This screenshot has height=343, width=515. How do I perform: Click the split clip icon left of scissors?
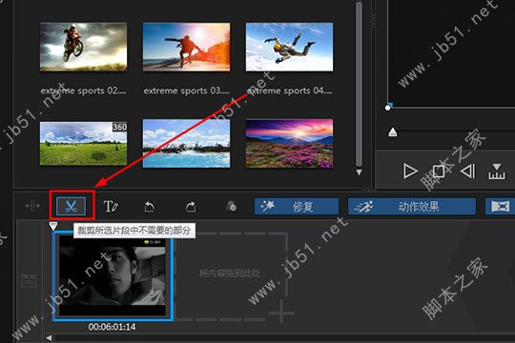click(x=32, y=206)
